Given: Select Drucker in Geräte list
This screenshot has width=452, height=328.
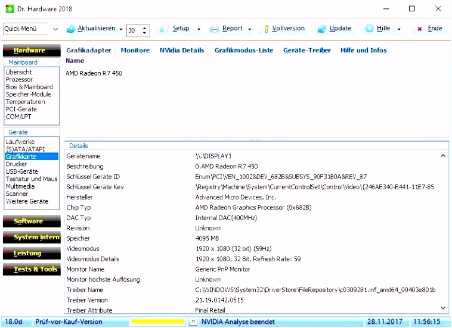Looking at the screenshot, I should 17,164.
